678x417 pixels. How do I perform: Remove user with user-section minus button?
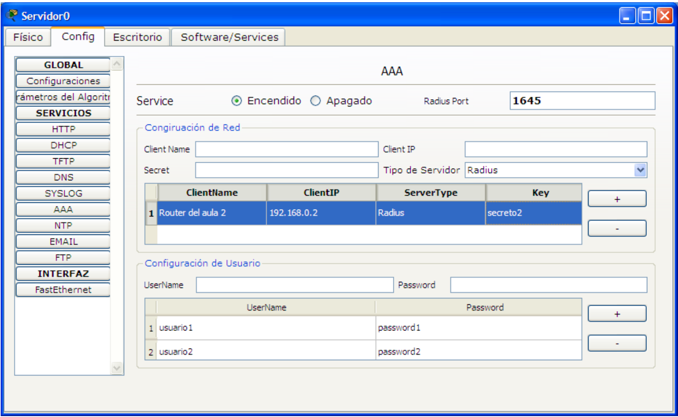point(617,344)
